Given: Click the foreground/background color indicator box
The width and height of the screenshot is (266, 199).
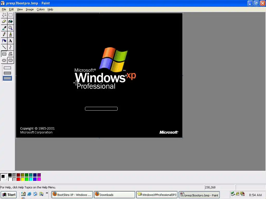Looking at the screenshot, I should [x=4, y=177].
